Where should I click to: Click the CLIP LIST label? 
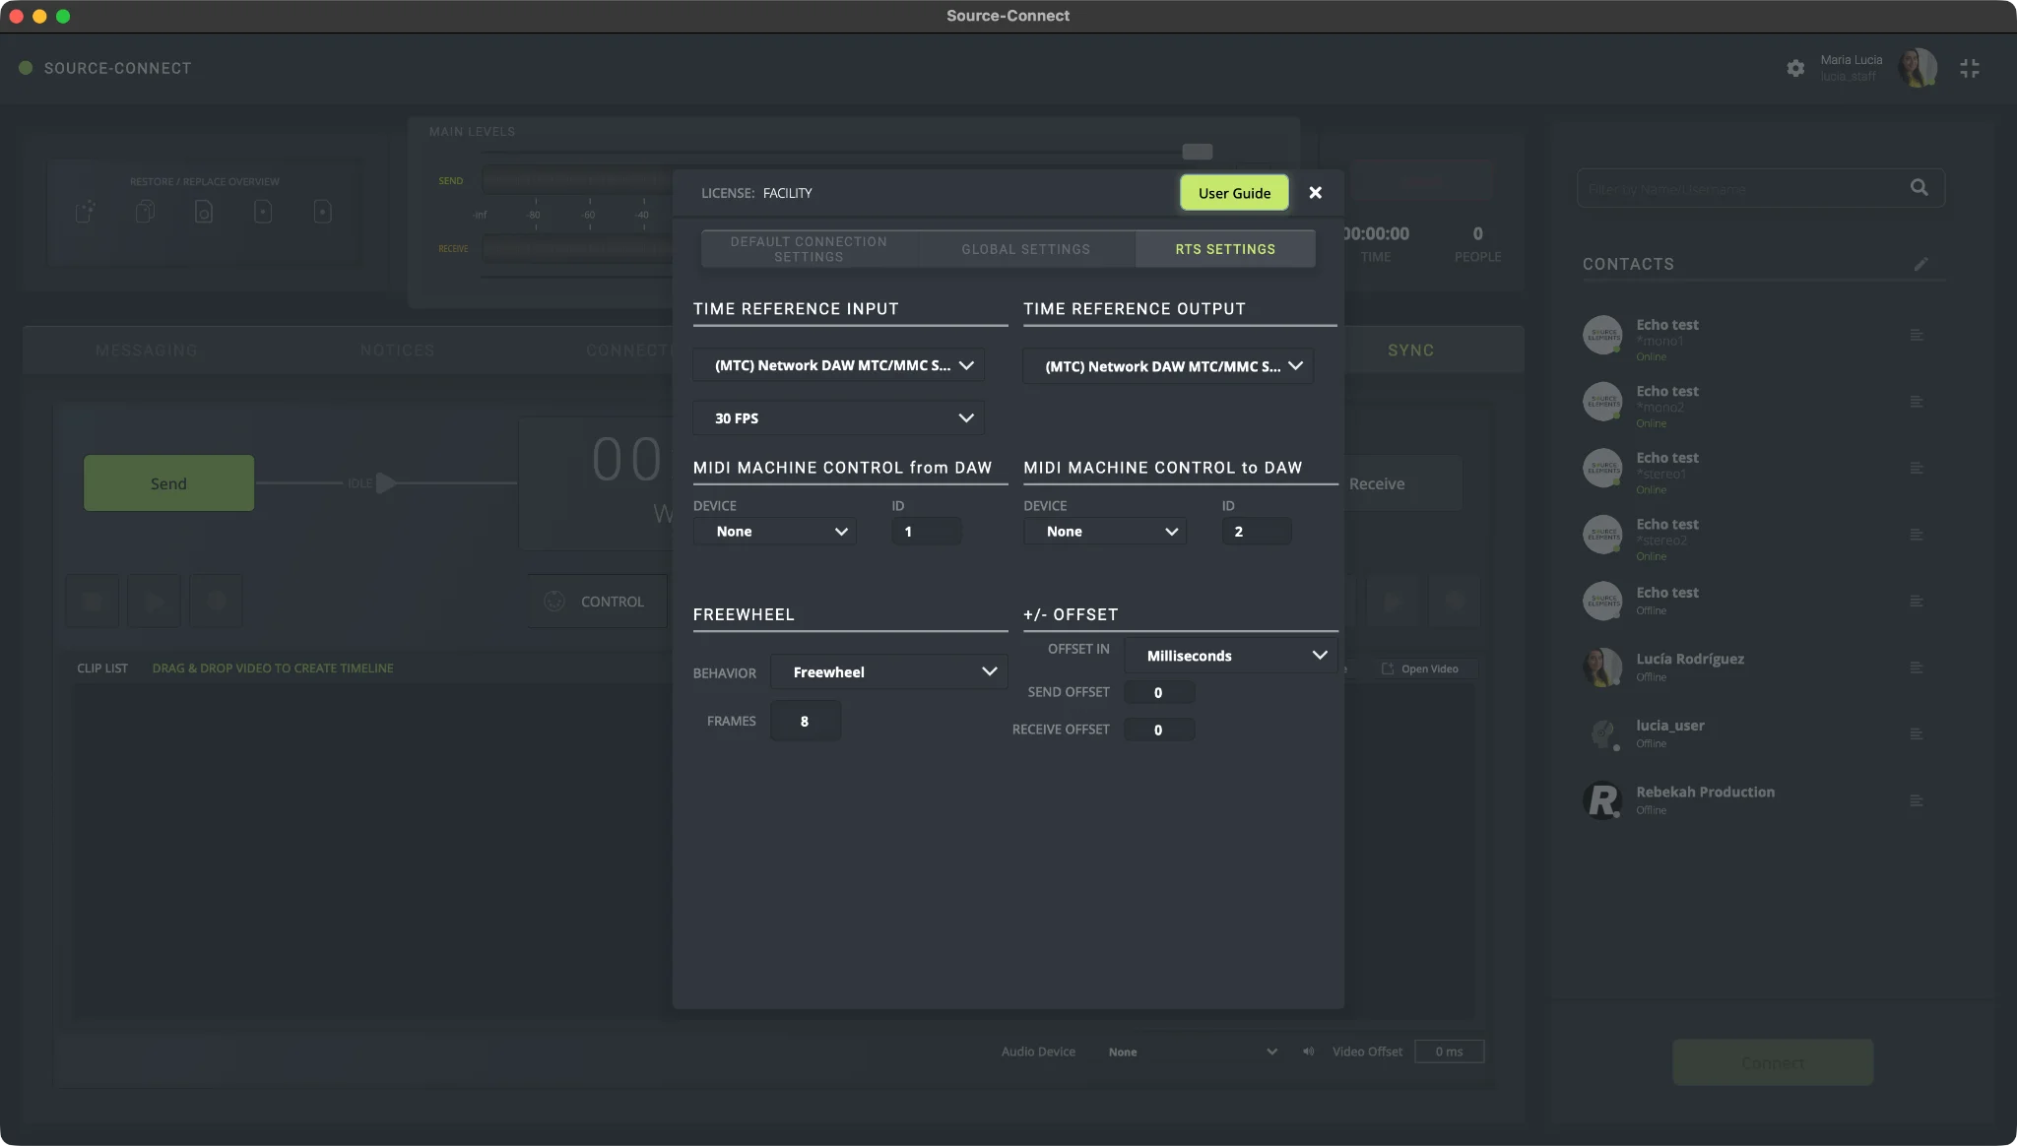click(x=102, y=668)
